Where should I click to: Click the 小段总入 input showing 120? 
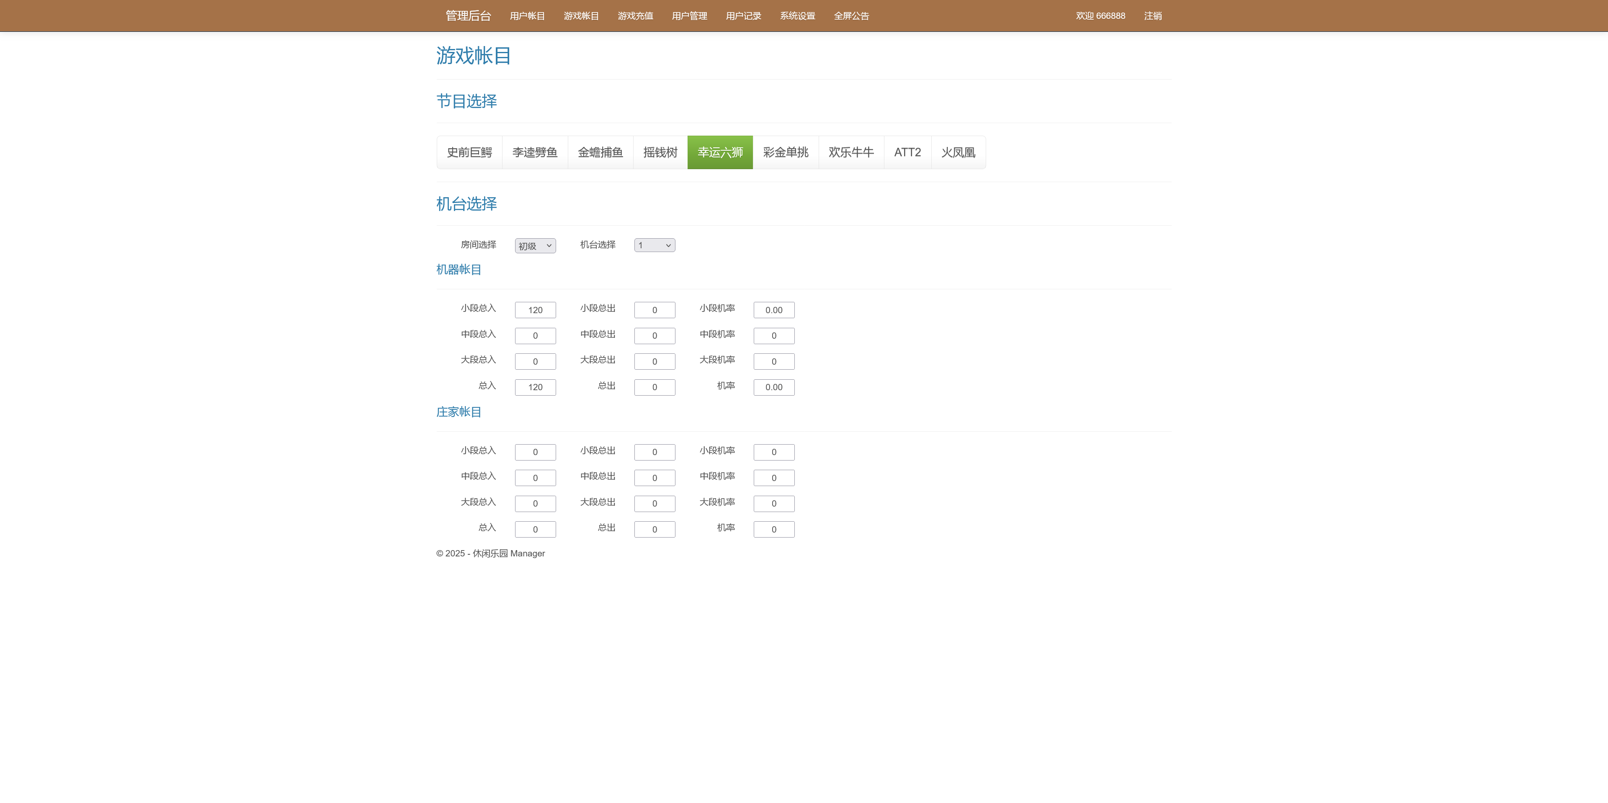pos(535,309)
